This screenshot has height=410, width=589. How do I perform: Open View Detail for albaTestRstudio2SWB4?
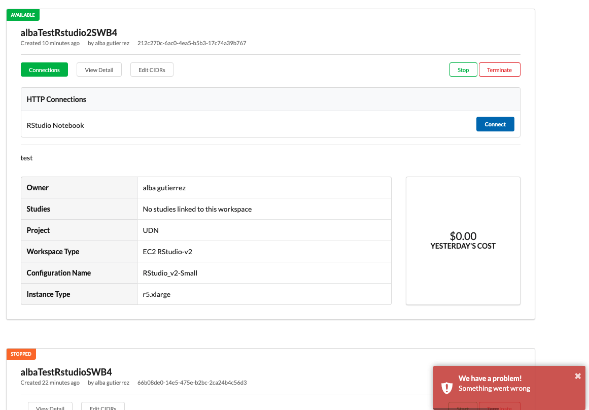(x=99, y=70)
